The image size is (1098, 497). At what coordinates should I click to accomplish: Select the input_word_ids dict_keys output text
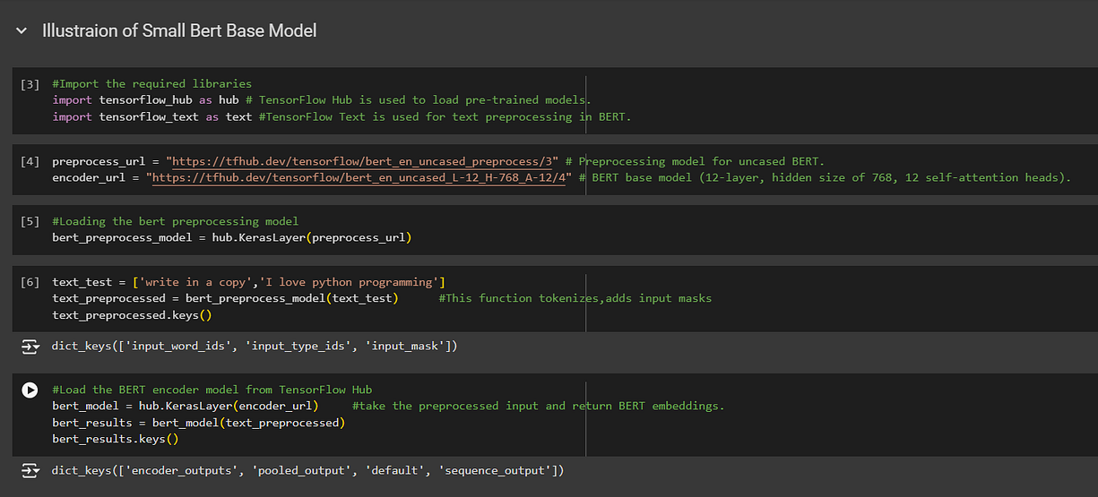(255, 346)
